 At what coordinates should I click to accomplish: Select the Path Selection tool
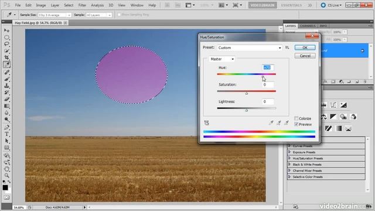[x=6, y=141]
